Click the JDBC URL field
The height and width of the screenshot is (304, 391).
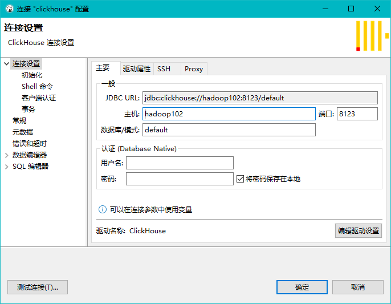pos(260,98)
